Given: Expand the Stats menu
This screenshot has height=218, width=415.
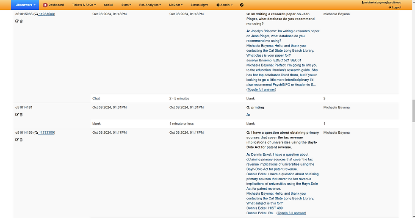Looking at the screenshot, I should click(x=126, y=5).
